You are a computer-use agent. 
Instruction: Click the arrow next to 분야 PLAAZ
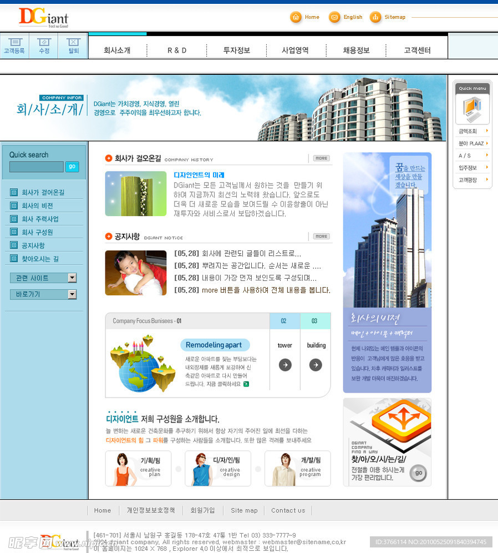487,143
